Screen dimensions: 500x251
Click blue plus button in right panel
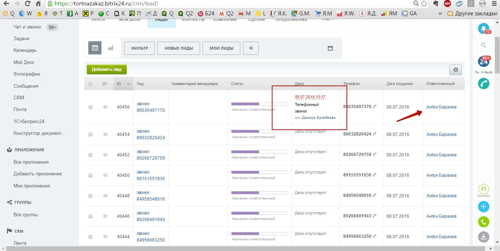point(484,207)
